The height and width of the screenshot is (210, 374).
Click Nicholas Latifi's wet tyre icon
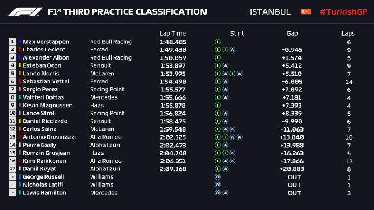pos(217,185)
